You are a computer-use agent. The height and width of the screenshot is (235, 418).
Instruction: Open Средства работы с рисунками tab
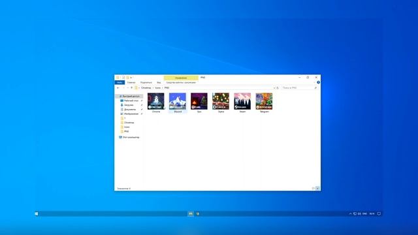[x=181, y=83]
